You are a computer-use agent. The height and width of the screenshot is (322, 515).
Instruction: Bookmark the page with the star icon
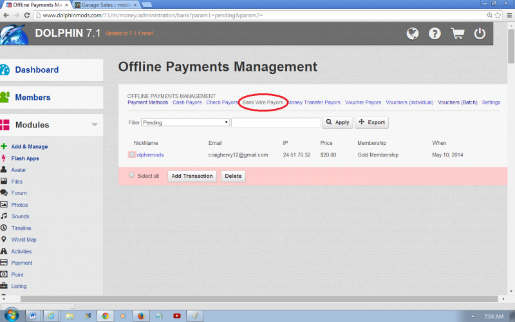click(498, 15)
